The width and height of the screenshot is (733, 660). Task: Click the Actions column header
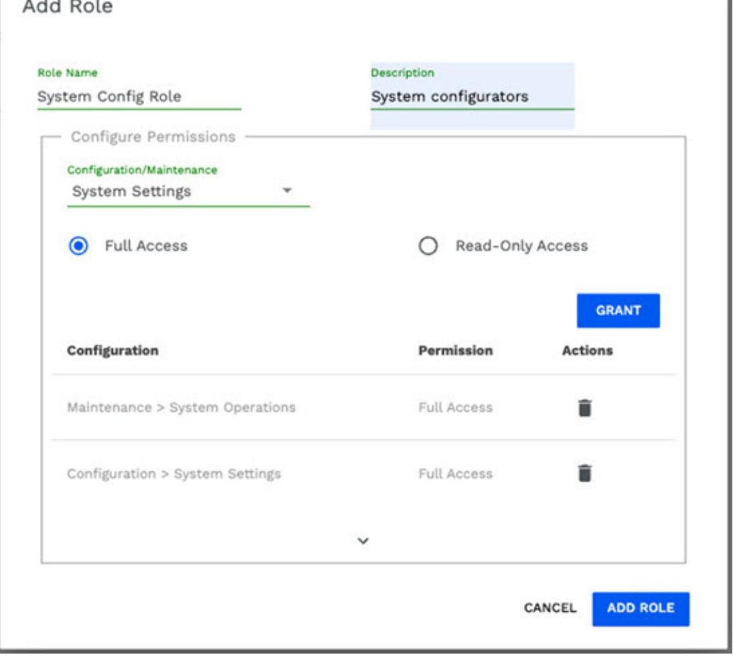587,351
